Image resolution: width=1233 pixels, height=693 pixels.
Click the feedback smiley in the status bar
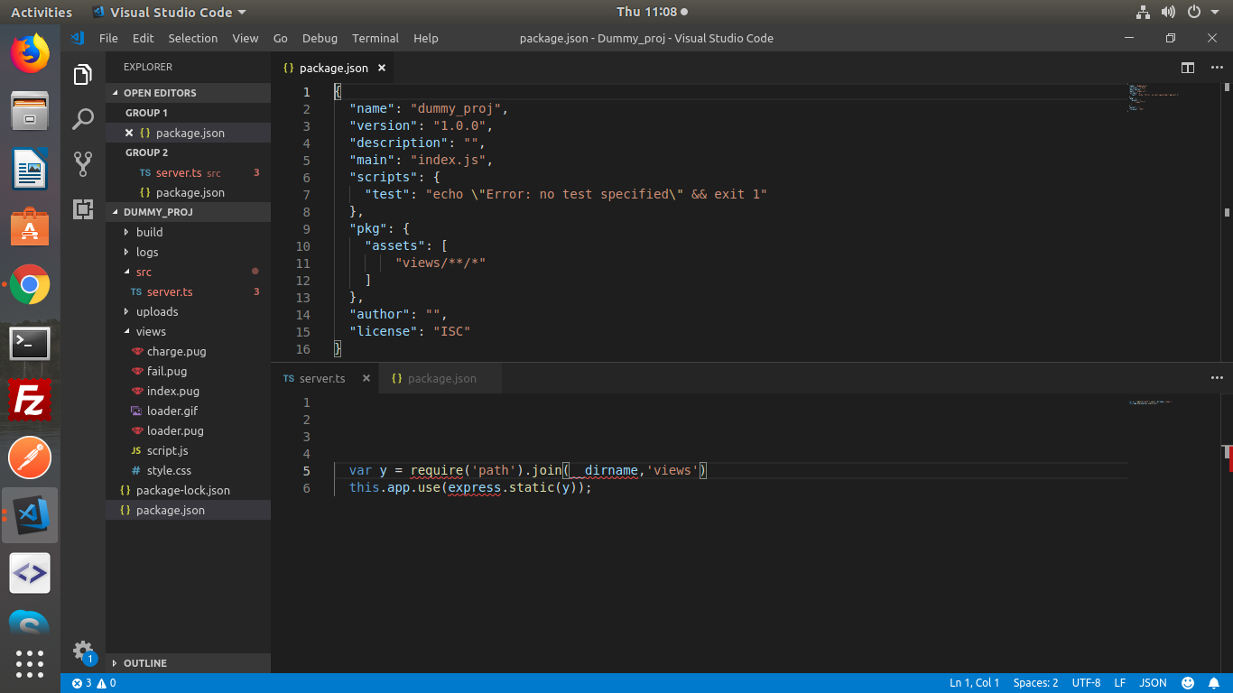pos(1187,683)
